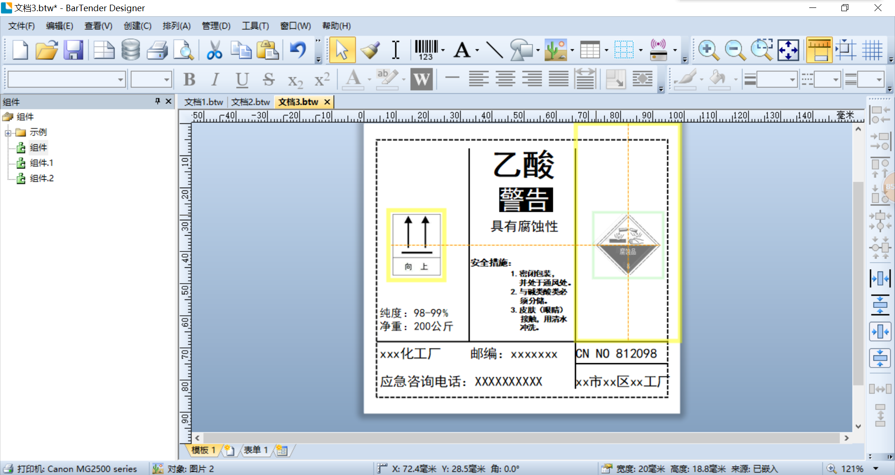Click the vertical scrollbar thumb of canvas
This screenshot has width=895, height=475.
tap(858, 283)
